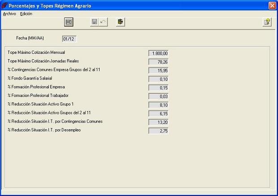Select the Tope Máximo Cotización Mensual value 1.800,00

pos(158,53)
